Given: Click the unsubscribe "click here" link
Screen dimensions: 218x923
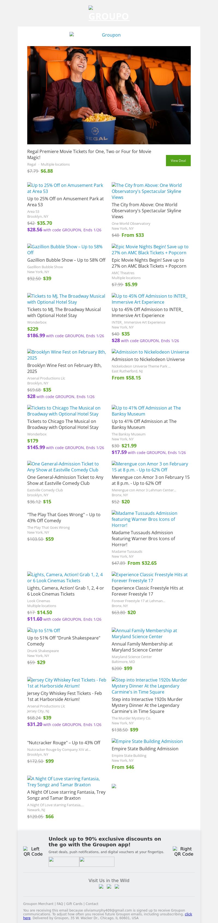Looking at the screenshot, I should tap(188, 914).
